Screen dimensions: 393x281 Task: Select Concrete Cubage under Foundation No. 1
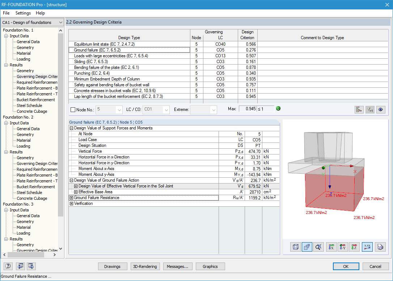[x=32, y=111]
